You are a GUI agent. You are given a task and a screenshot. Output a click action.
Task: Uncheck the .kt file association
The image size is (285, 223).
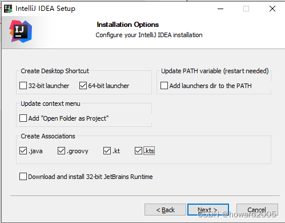(107, 151)
